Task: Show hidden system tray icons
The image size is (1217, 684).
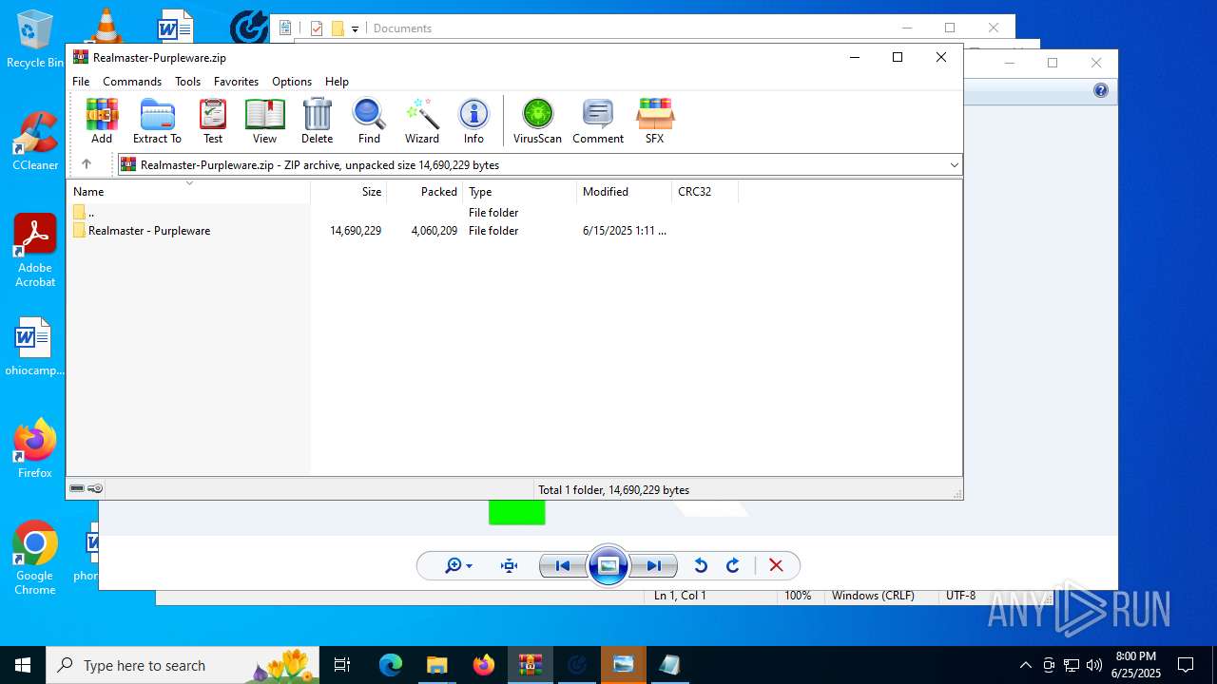Action: [x=1025, y=665]
